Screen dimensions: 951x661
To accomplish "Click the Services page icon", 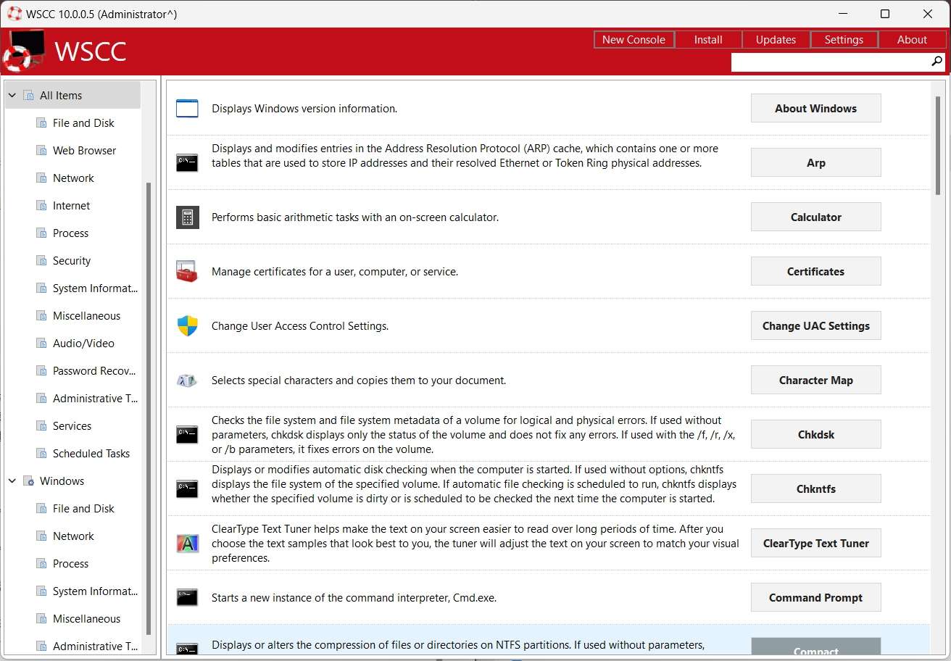I will (x=41, y=426).
